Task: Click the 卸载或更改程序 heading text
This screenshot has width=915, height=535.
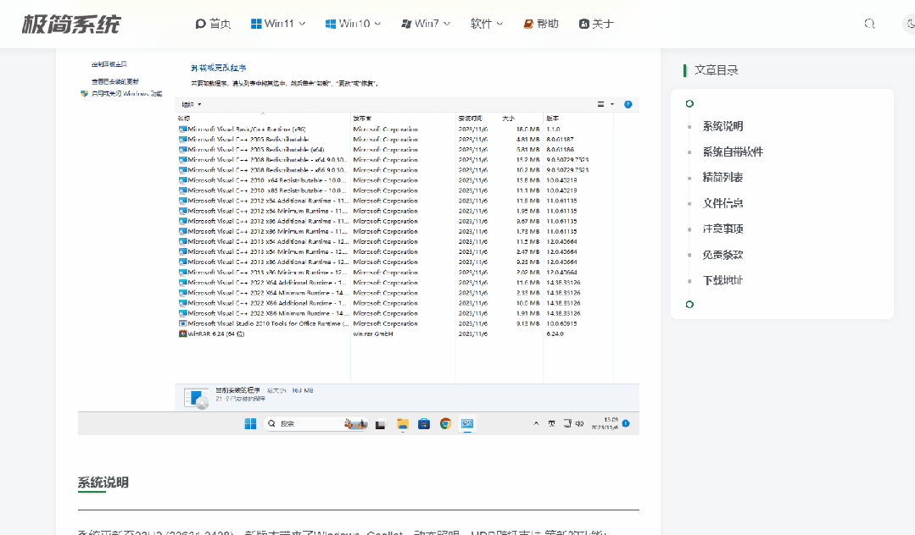Action: 218,69
